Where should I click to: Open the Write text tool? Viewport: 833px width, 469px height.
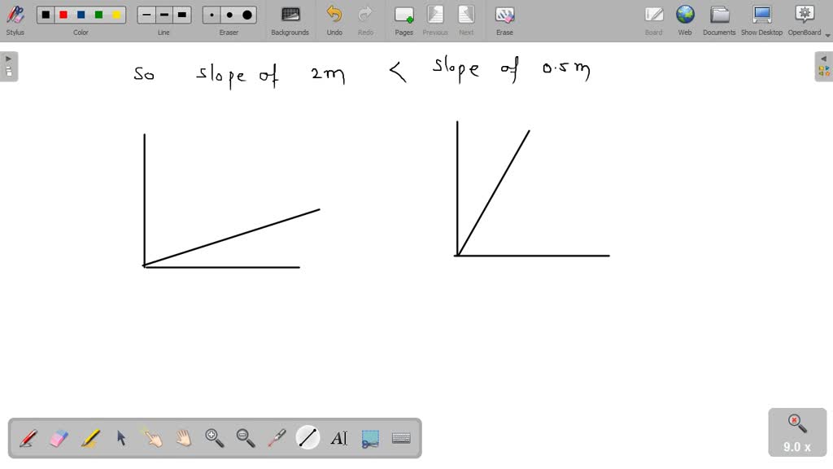pyautogui.click(x=339, y=438)
